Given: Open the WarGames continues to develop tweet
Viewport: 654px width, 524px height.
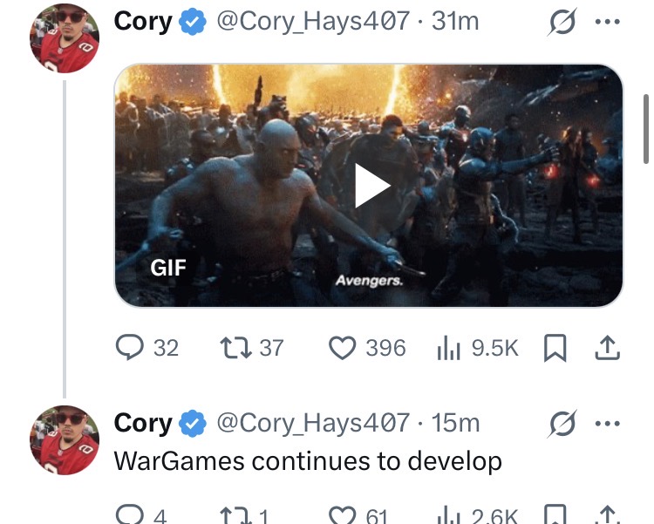Looking at the screenshot, I should tap(308, 461).
